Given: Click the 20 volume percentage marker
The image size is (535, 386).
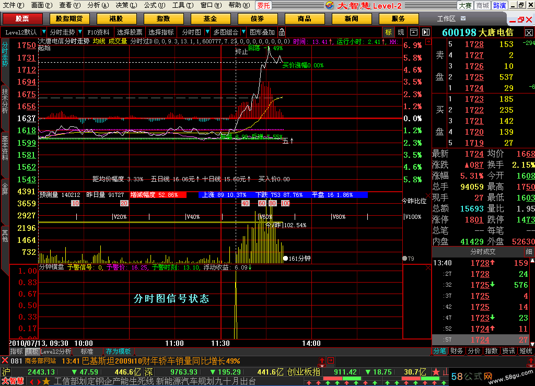Looking at the screenshot, I should 124,203.
